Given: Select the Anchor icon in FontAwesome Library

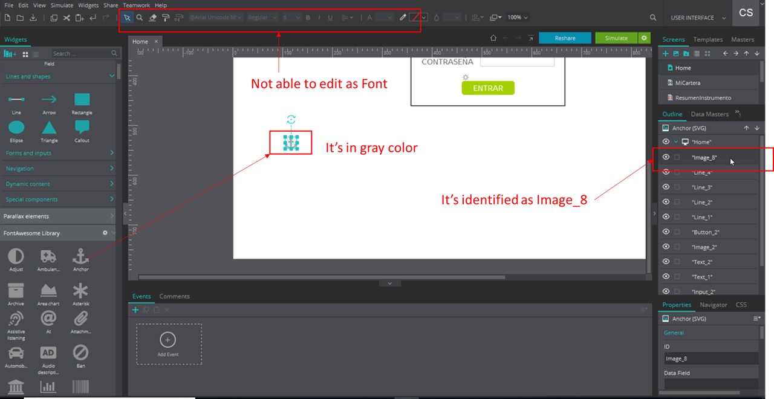Looking at the screenshot, I should pyautogui.click(x=80, y=256).
